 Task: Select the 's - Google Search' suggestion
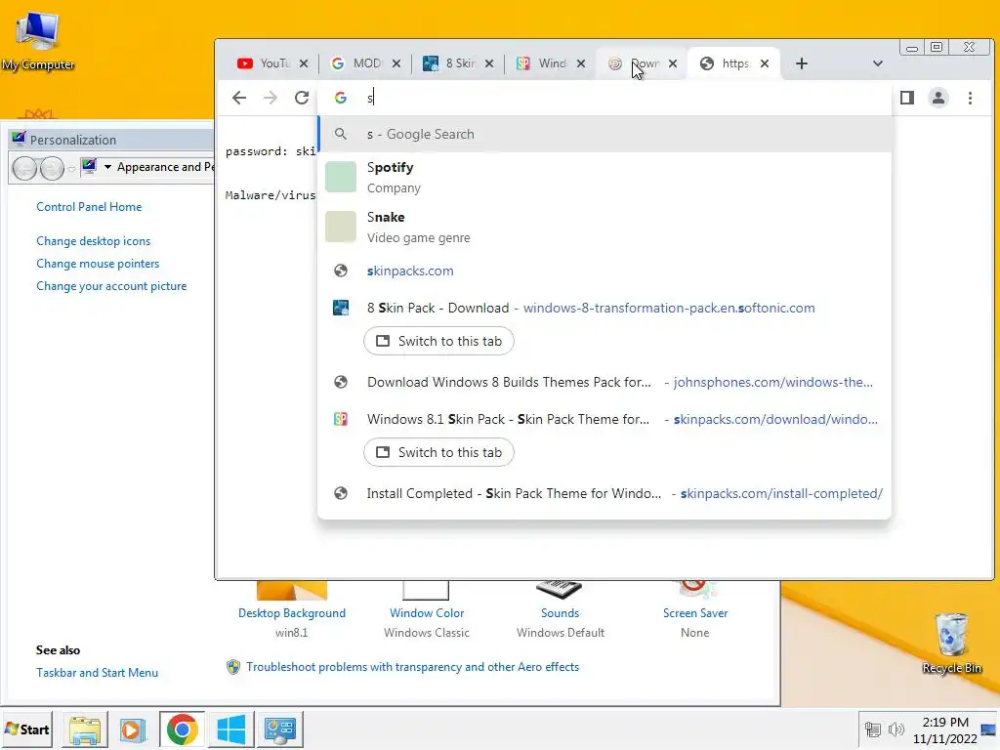(x=604, y=134)
